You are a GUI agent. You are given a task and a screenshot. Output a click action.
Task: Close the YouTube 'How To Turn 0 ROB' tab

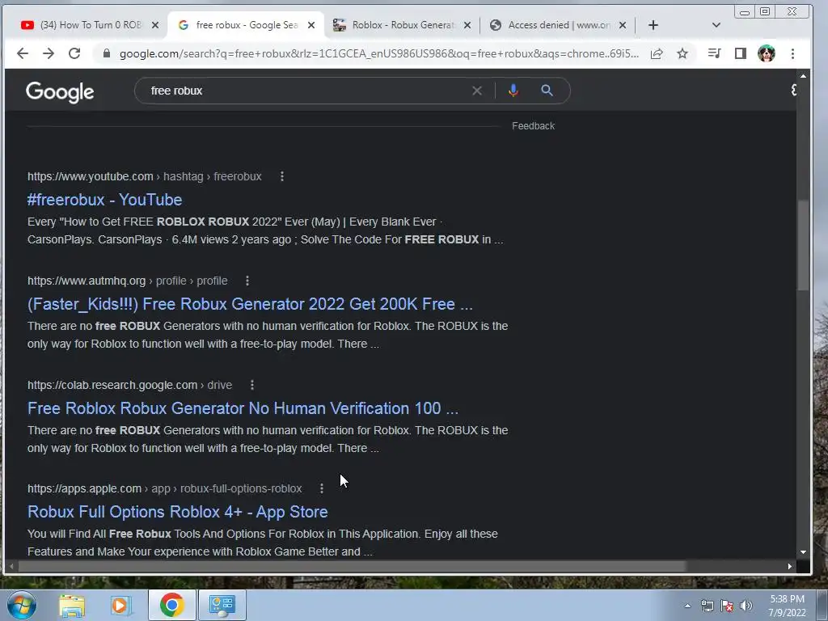tap(154, 25)
